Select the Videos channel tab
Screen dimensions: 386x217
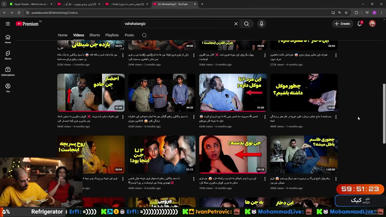[x=78, y=35]
